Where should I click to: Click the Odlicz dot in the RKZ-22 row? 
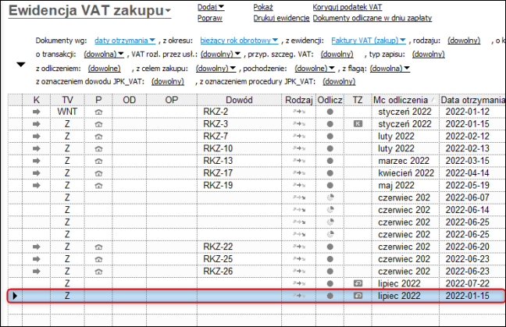pyautogui.click(x=330, y=247)
